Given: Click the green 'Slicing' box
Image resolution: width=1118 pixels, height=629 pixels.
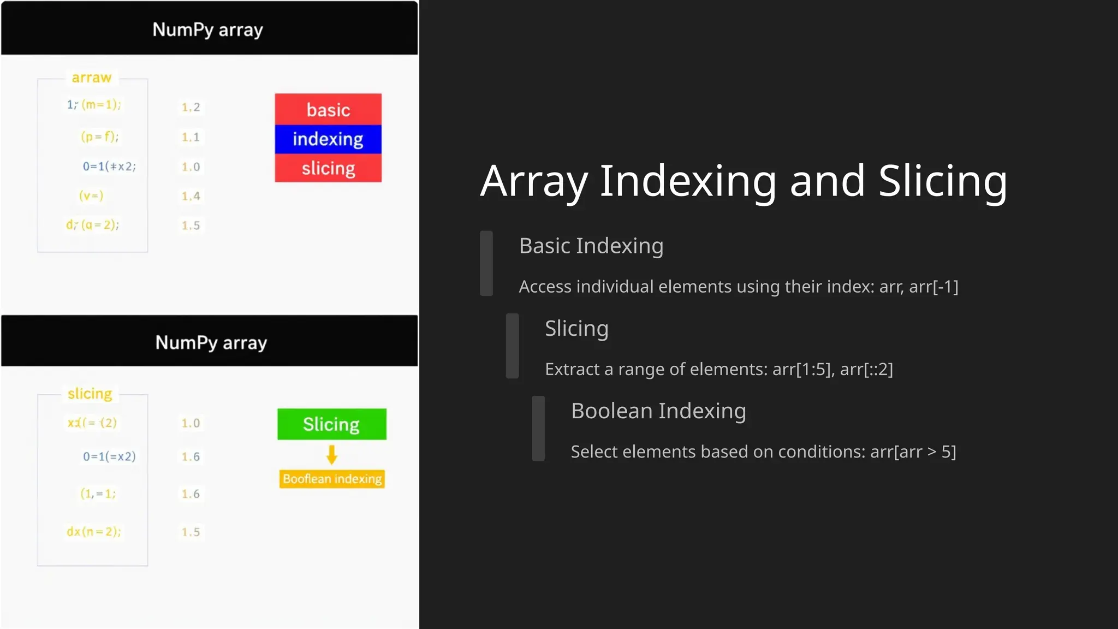Looking at the screenshot, I should pyautogui.click(x=331, y=424).
